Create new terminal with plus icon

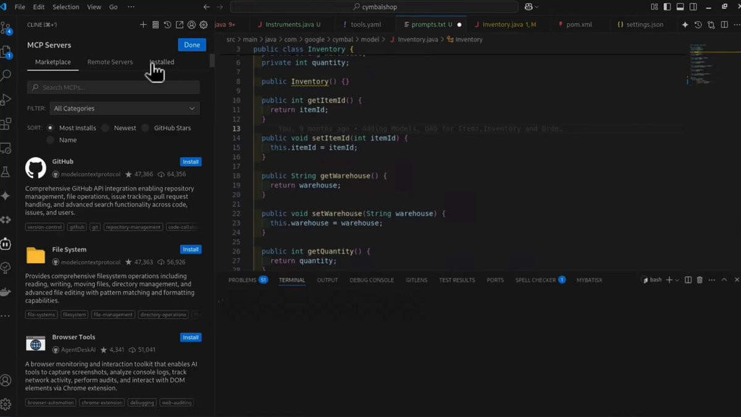tap(669, 280)
